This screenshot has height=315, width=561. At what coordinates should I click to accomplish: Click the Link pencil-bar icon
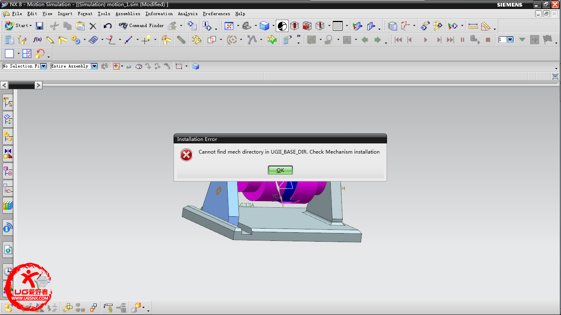coord(50,40)
